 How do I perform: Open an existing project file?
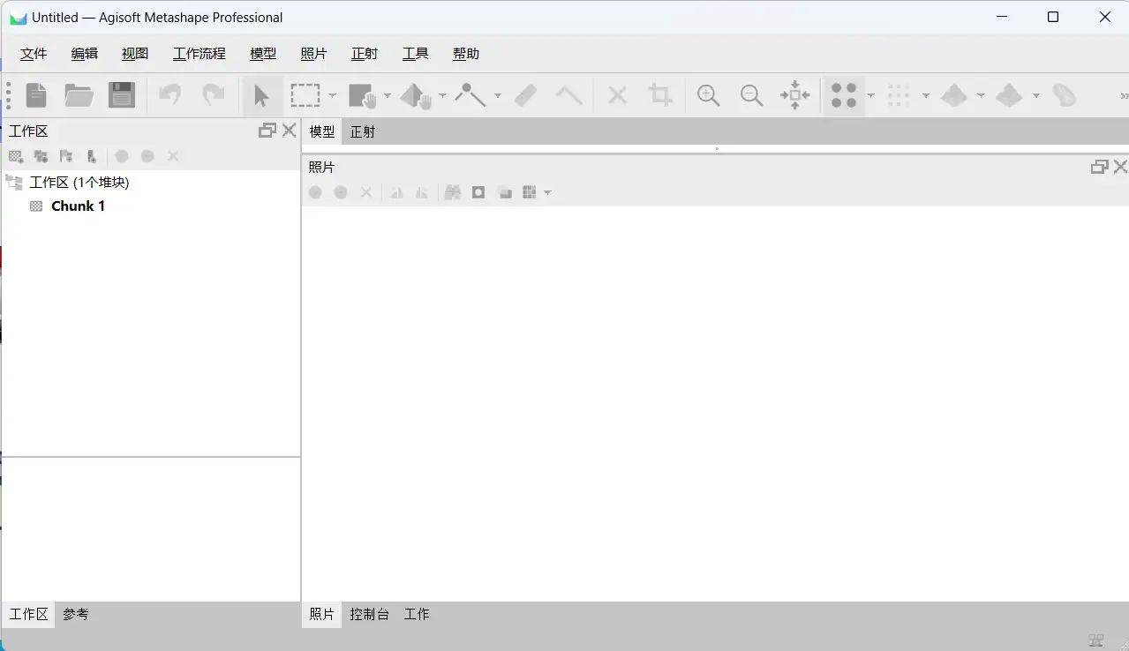click(x=79, y=95)
